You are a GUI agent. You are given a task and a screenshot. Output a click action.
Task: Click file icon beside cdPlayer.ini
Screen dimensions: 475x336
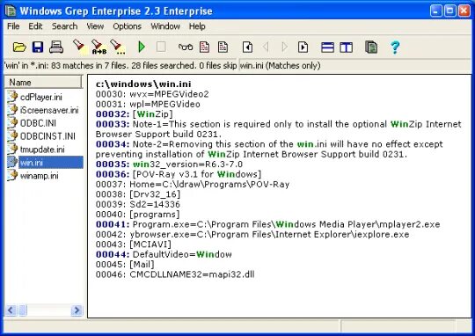pyautogui.click(x=12, y=97)
